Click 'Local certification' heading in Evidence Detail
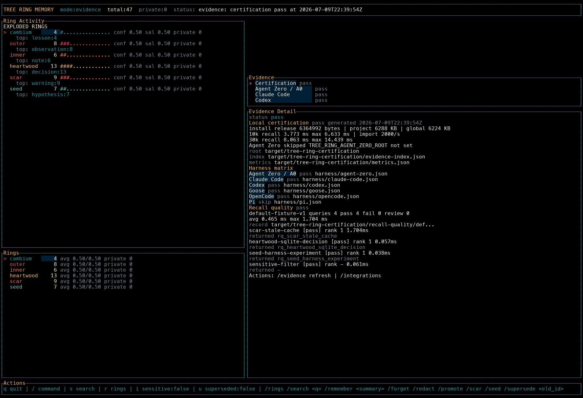This screenshot has height=398, width=583. [x=279, y=123]
